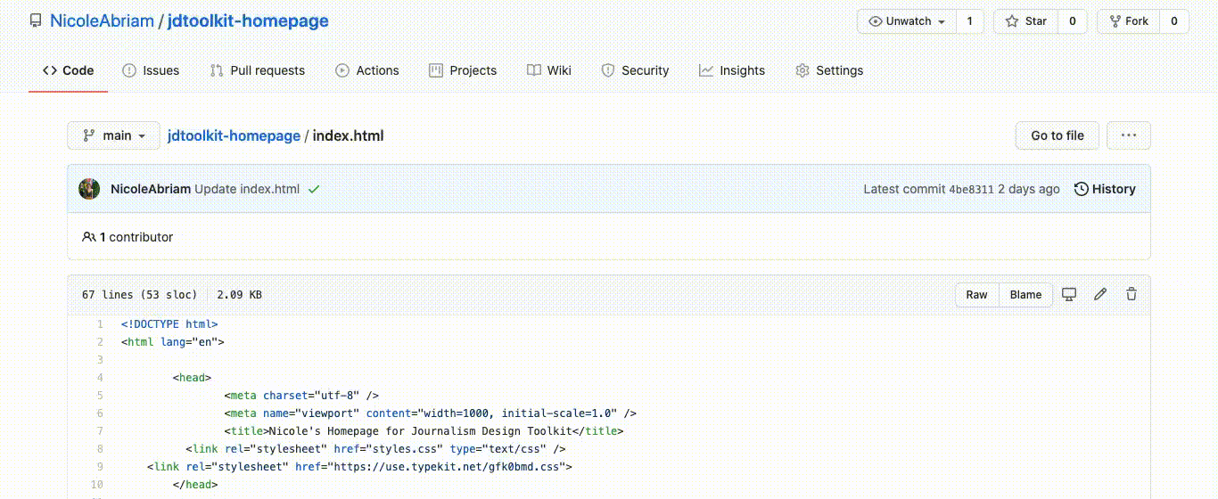Select line number 7

[100, 431]
